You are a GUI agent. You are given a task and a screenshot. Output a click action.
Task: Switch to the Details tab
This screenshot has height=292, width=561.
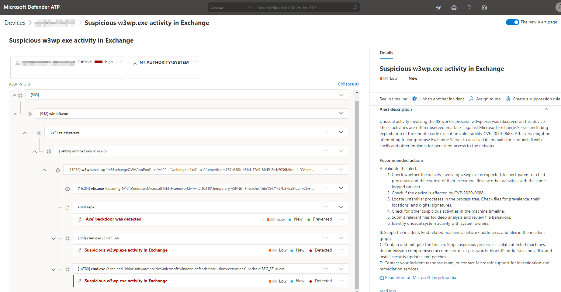click(x=386, y=53)
